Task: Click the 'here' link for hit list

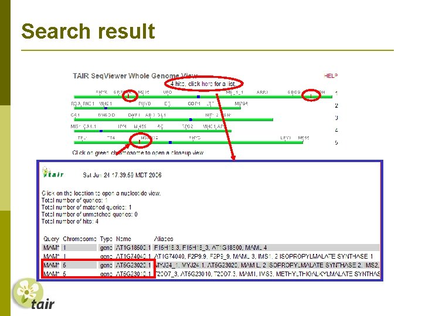Action: pos(207,84)
